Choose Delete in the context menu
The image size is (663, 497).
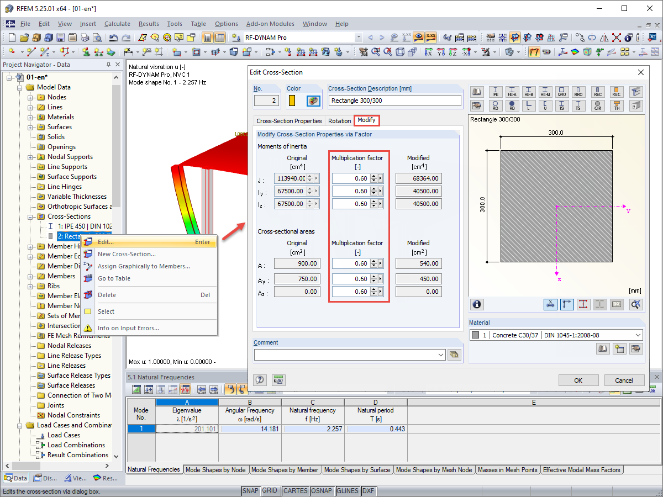pyautogui.click(x=149, y=295)
